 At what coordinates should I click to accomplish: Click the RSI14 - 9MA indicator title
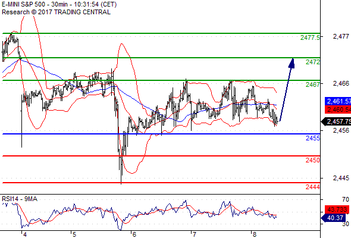20,199
